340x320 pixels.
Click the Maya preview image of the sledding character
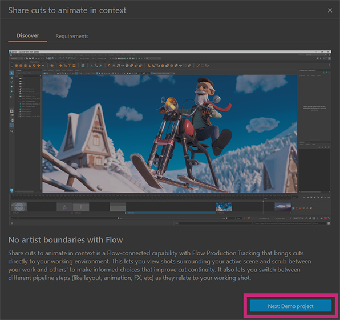click(170, 138)
